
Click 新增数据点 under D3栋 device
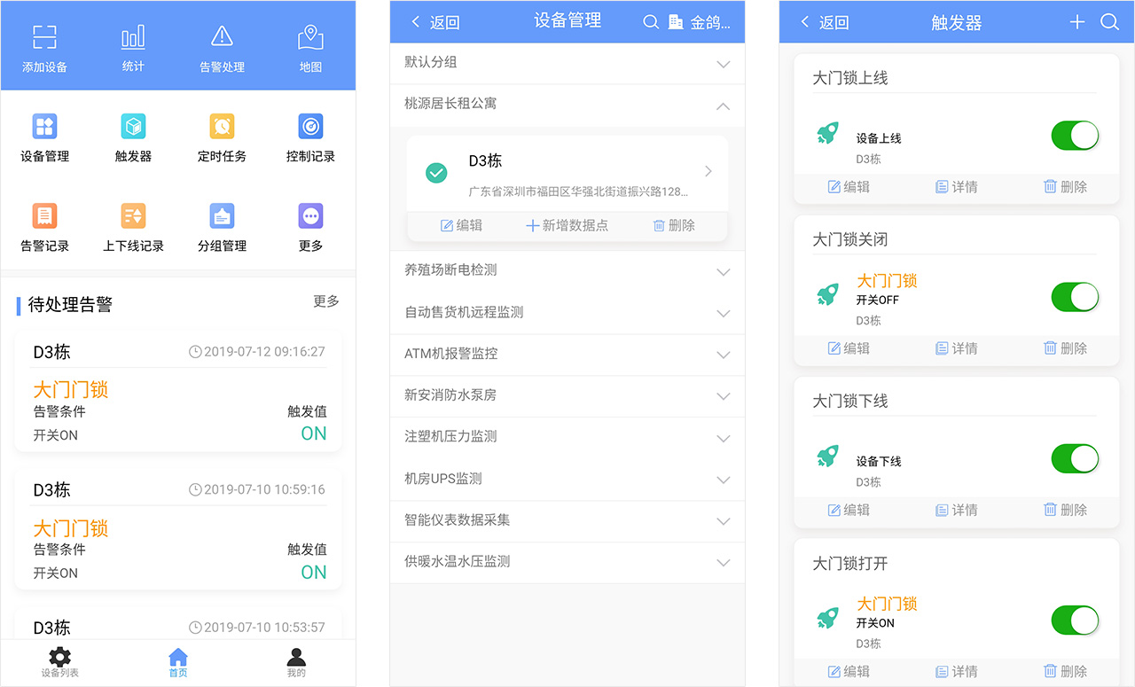pyautogui.click(x=567, y=225)
